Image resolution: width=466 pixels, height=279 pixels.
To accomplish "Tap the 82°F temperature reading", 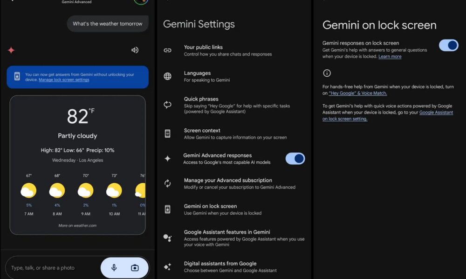I will 80,116.
